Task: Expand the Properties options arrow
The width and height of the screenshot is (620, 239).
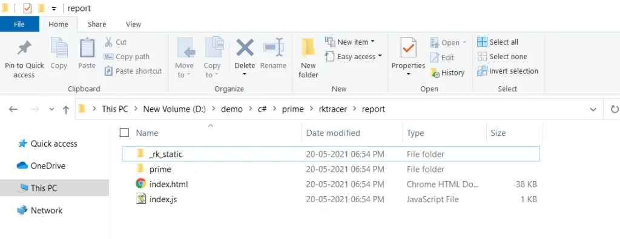Action: (x=408, y=74)
